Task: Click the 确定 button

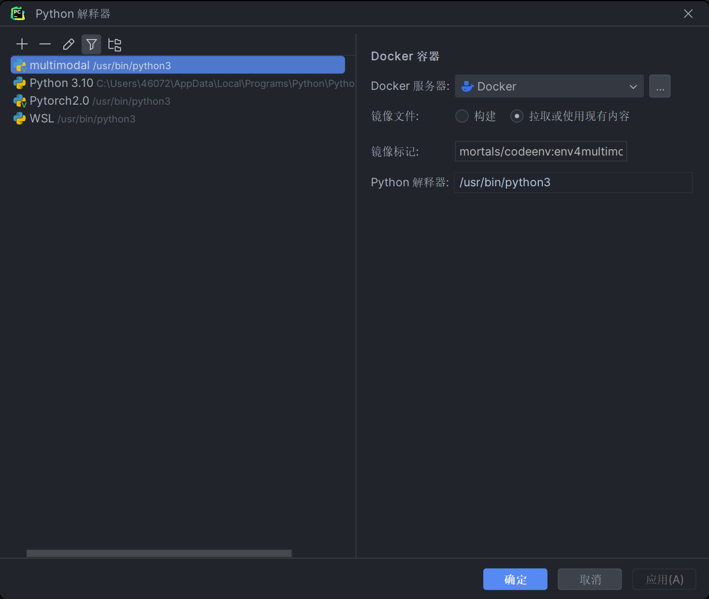Action: pyautogui.click(x=515, y=579)
